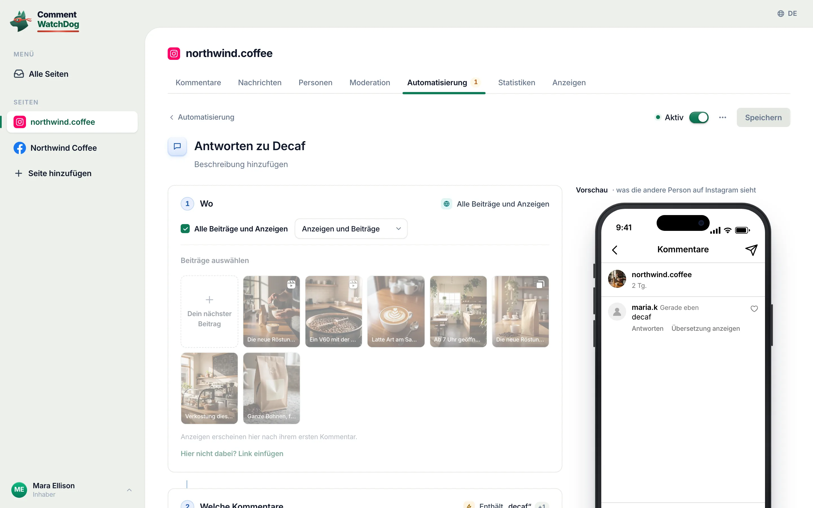Go back via Automatisierung breadcrumb chevron
Image resolution: width=813 pixels, height=508 pixels.
[172, 117]
